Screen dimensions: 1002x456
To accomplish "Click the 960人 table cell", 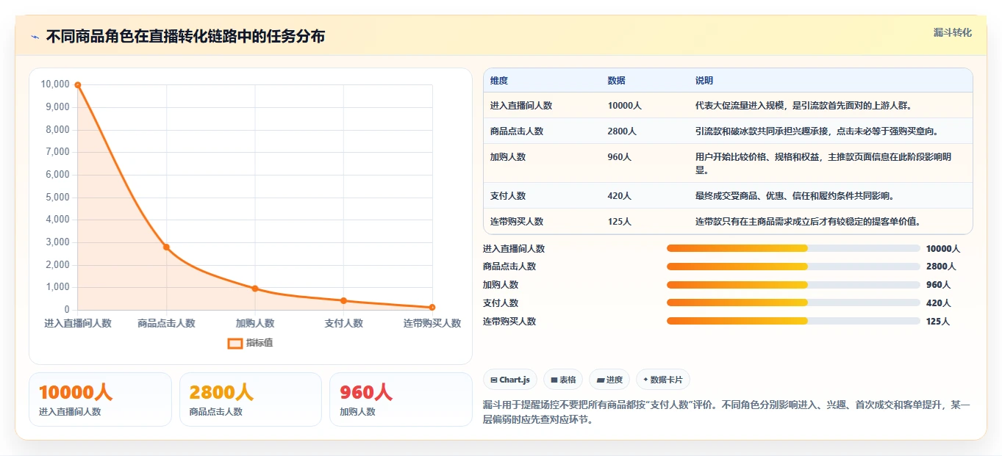I will (x=620, y=157).
